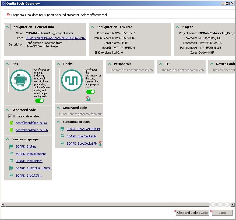Collapse Clocks Functional groups section
The image size is (236, 220).
[58, 122]
